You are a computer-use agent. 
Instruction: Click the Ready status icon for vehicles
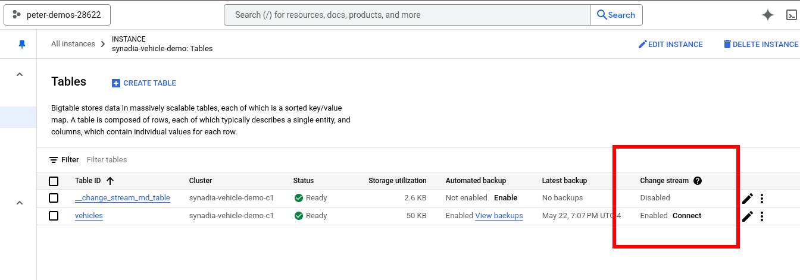299,216
